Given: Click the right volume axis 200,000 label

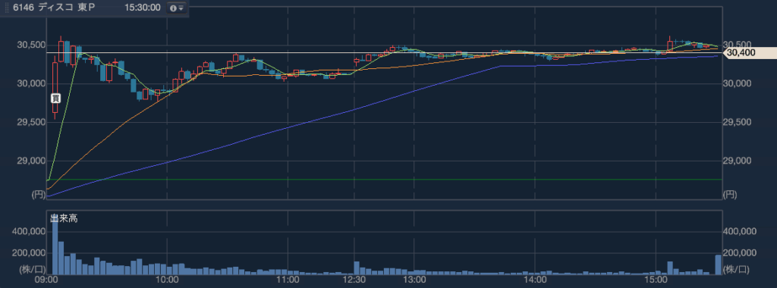Looking at the screenshot, I should 740,253.
